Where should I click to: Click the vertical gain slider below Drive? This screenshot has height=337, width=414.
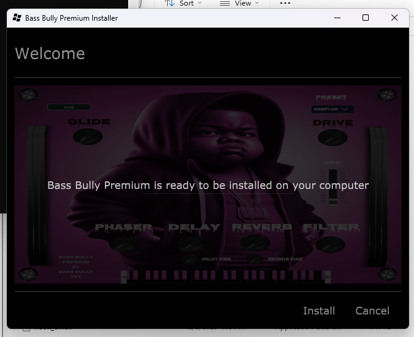(333, 182)
